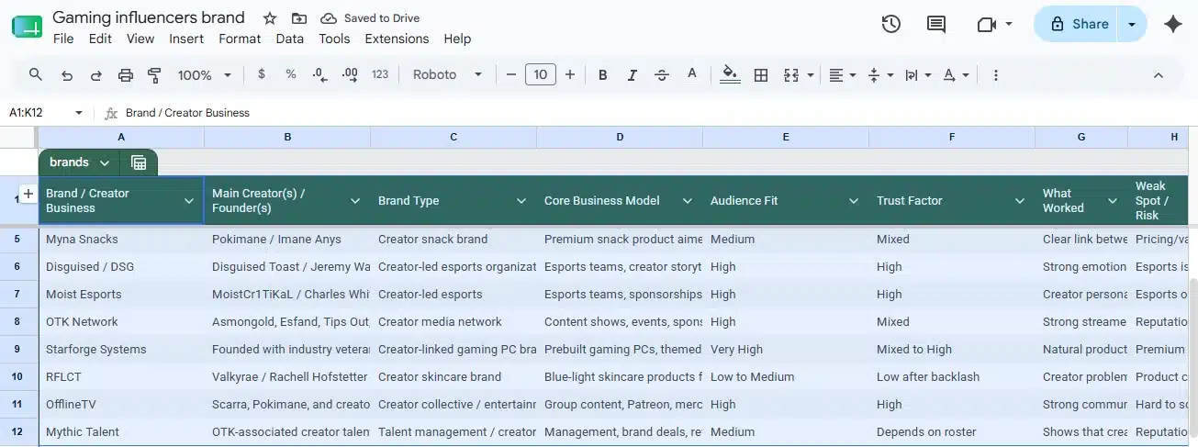This screenshot has width=1198, height=447.
Task: Open the View menu
Action: 140,39
